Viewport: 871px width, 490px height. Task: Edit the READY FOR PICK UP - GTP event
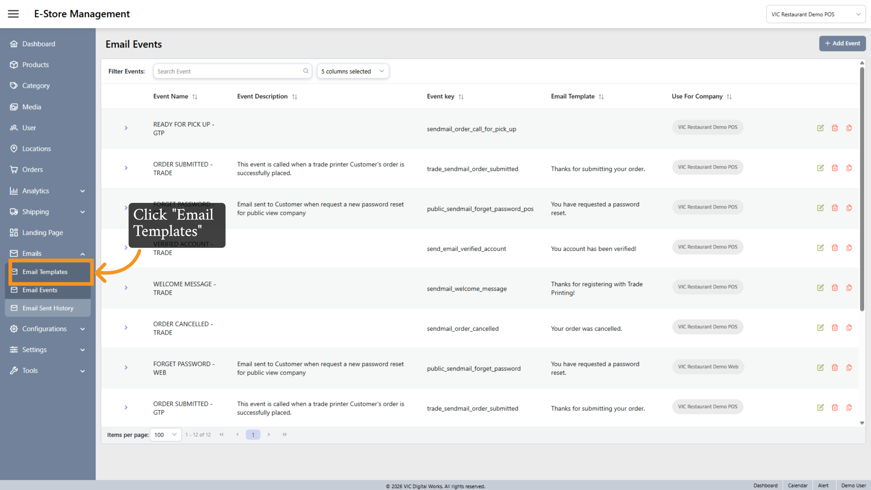(820, 128)
